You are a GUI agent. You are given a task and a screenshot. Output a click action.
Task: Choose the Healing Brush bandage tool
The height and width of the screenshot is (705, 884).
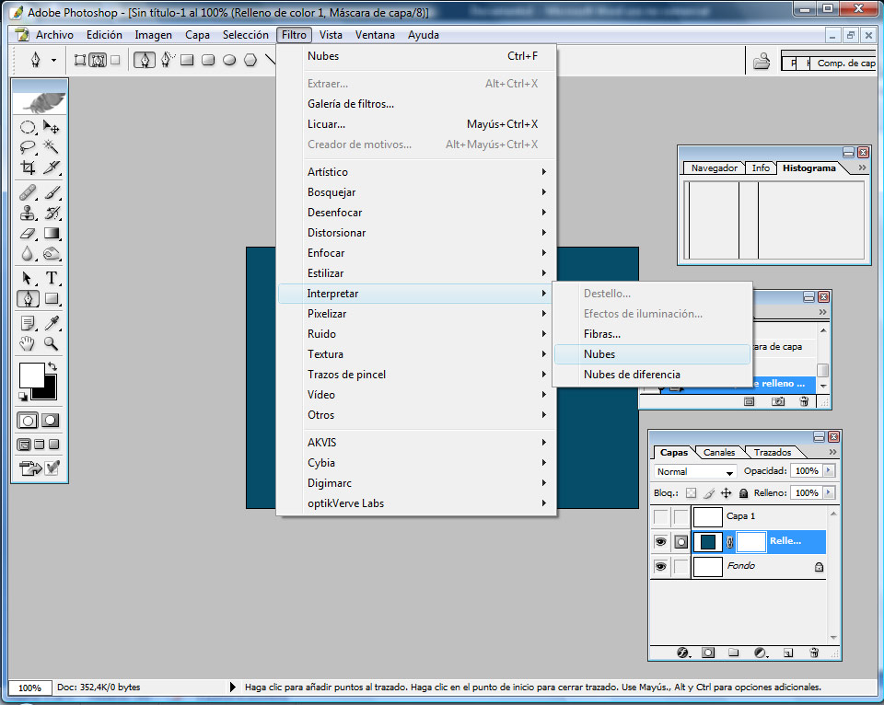coord(28,192)
